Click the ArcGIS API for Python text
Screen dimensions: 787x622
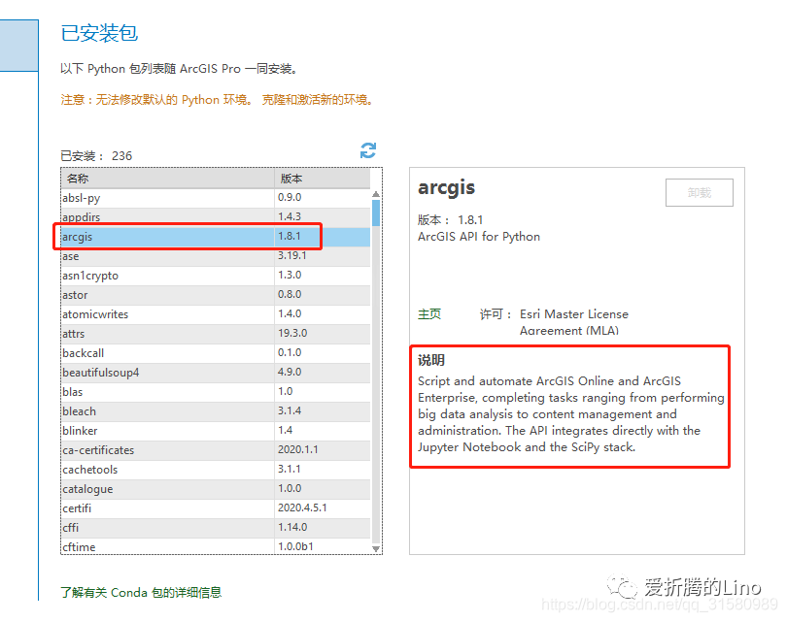point(479,237)
